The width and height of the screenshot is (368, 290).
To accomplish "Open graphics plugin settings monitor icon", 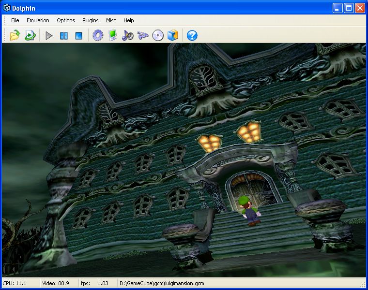I will click(113, 35).
